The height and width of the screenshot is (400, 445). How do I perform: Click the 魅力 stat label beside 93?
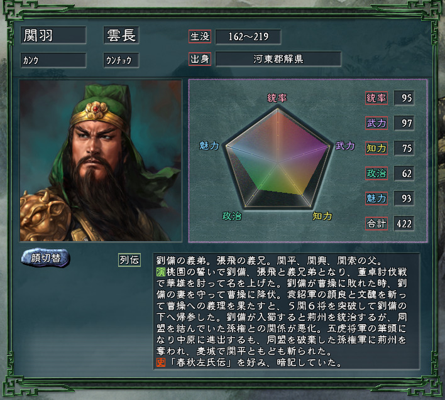[376, 198]
